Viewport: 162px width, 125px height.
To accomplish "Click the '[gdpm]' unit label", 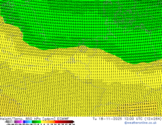I will pyautogui.click(x=49, y=119).
